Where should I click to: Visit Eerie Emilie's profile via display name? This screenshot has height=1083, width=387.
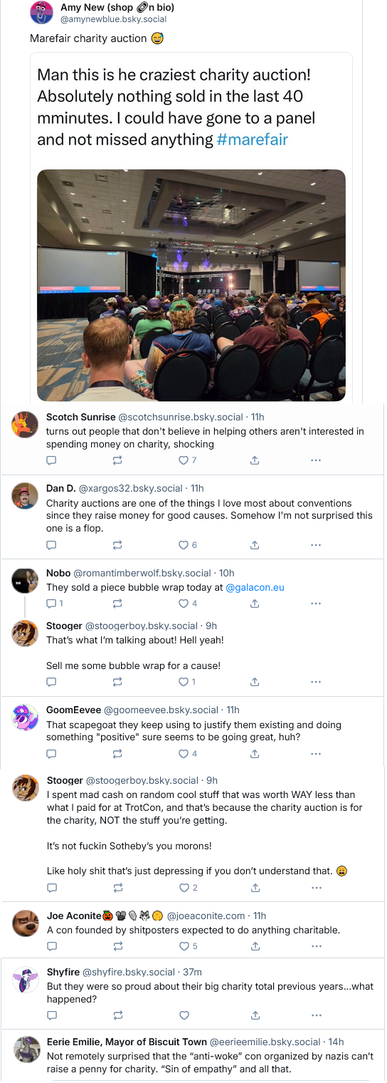pyautogui.click(x=127, y=1042)
